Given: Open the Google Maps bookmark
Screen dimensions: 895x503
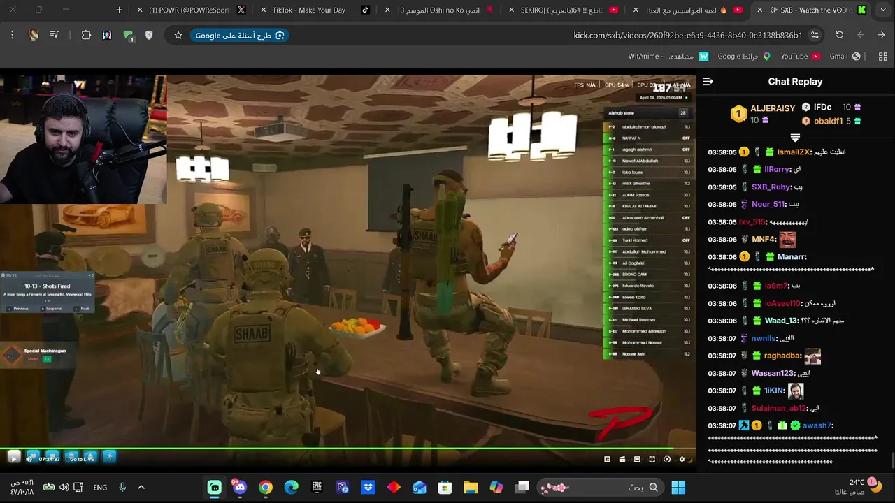Looking at the screenshot, I should coord(744,56).
